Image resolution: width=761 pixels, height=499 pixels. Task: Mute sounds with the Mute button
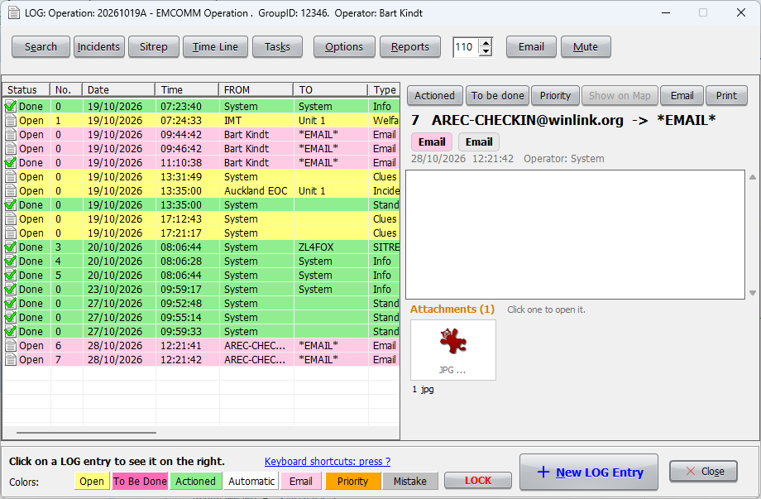586,47
